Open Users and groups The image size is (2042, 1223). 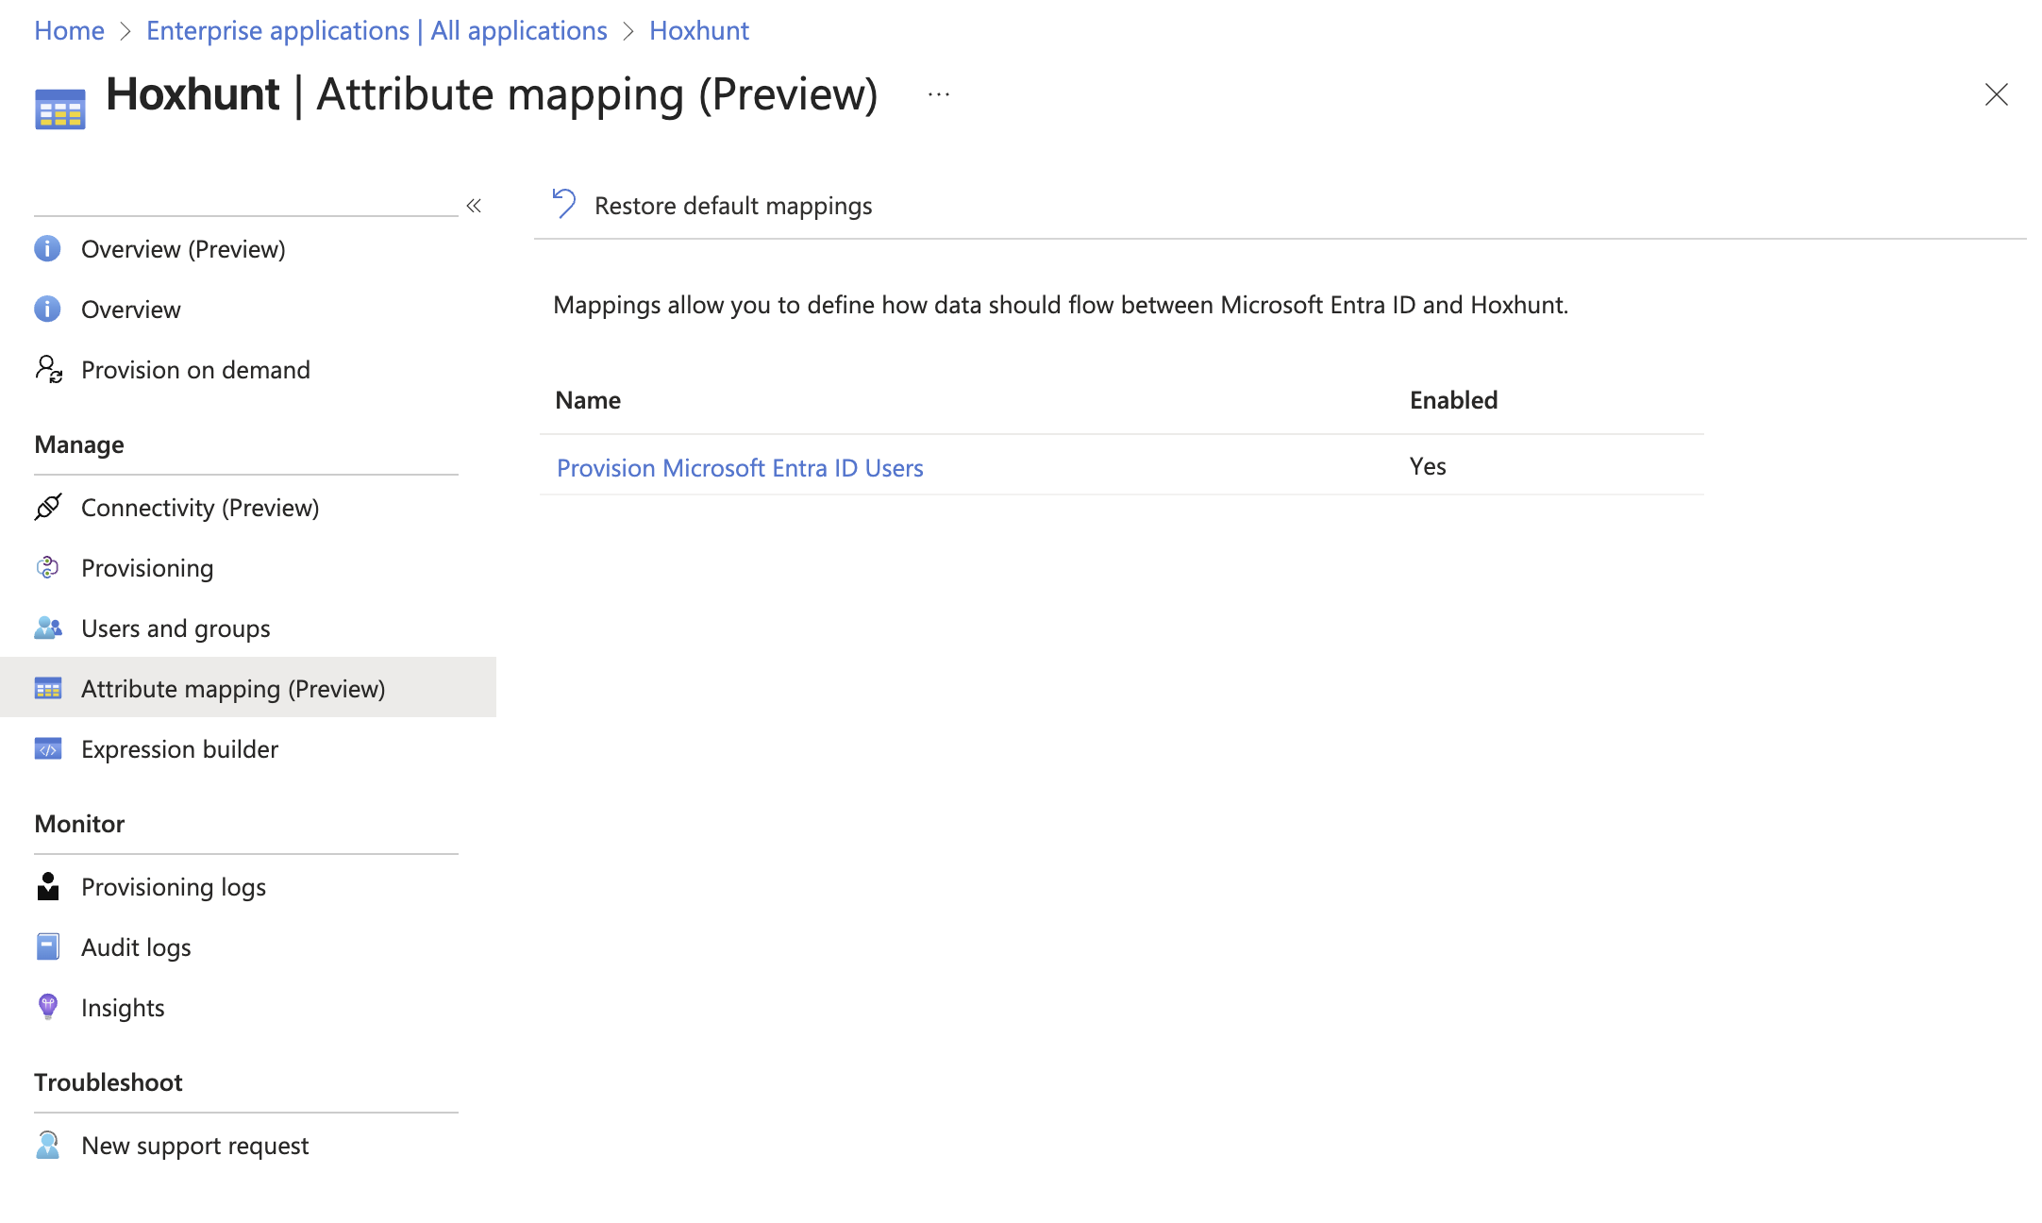(176, 628)
